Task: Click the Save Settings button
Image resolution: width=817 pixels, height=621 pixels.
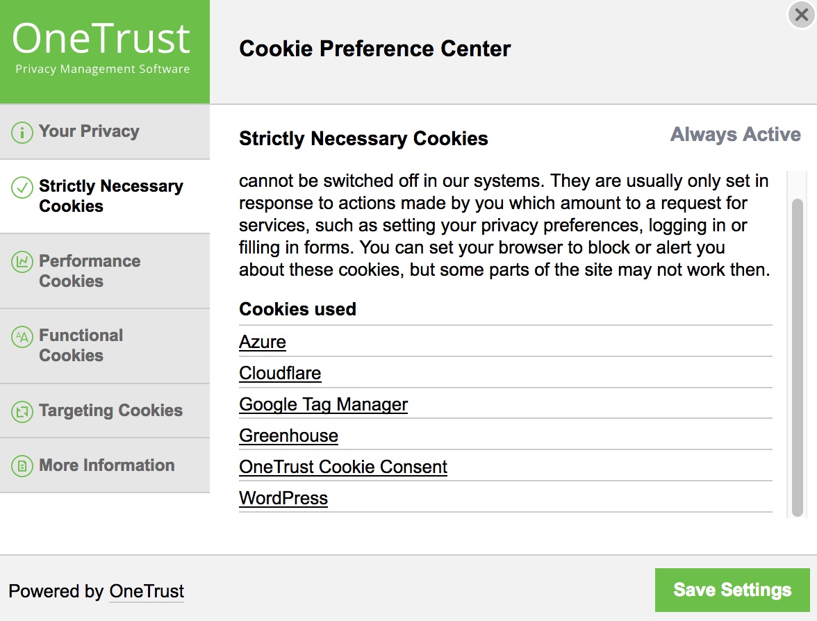Action: [x=732, y=589]
